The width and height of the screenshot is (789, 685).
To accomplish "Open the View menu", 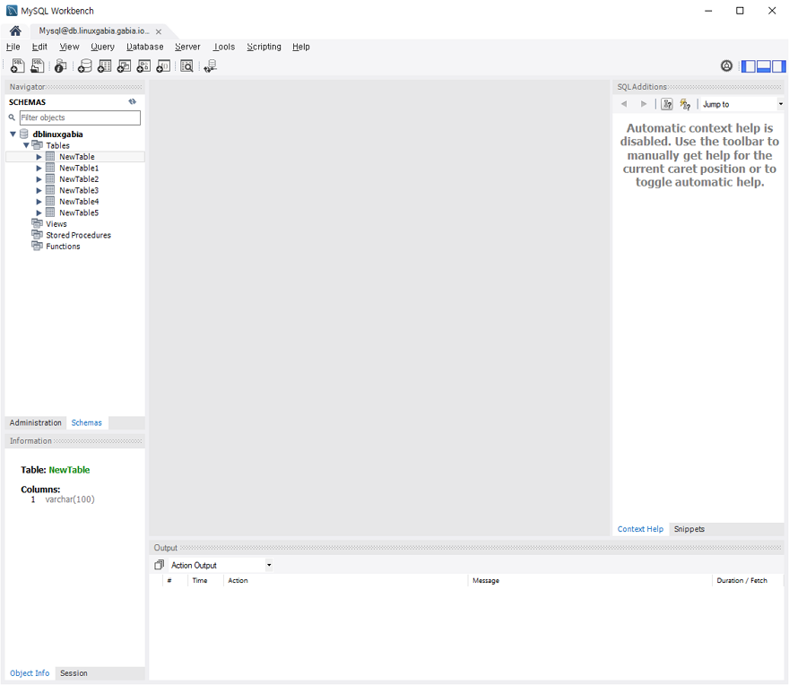I will point(69,47).
